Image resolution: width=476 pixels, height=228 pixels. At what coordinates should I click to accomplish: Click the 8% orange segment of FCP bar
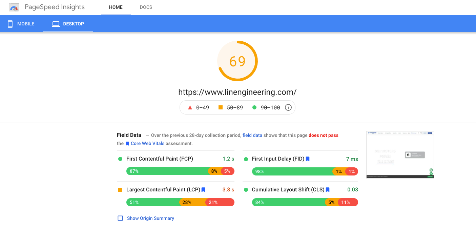[x=214, y=171]
